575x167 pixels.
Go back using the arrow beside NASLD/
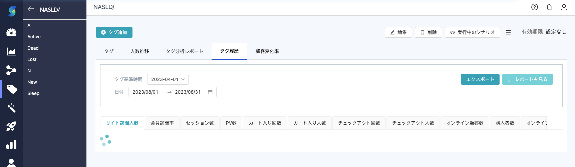31,9
